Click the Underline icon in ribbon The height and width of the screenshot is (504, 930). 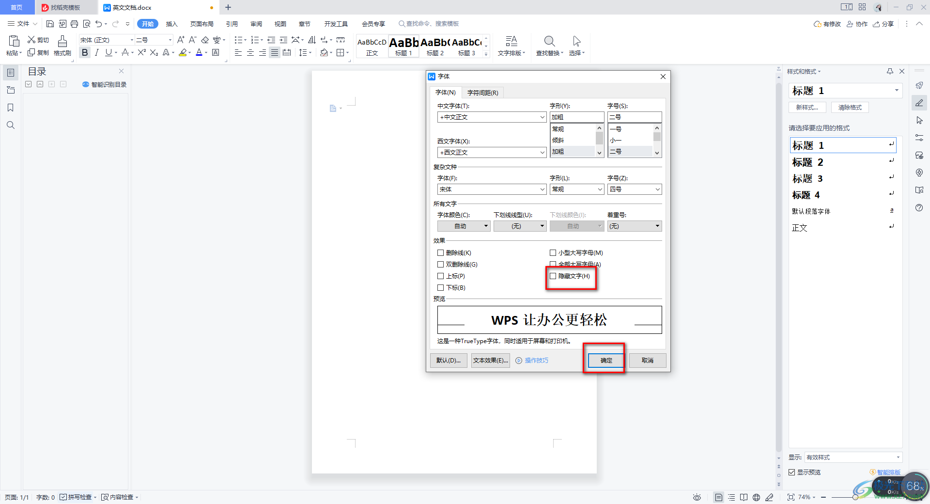tap(108, 52)
